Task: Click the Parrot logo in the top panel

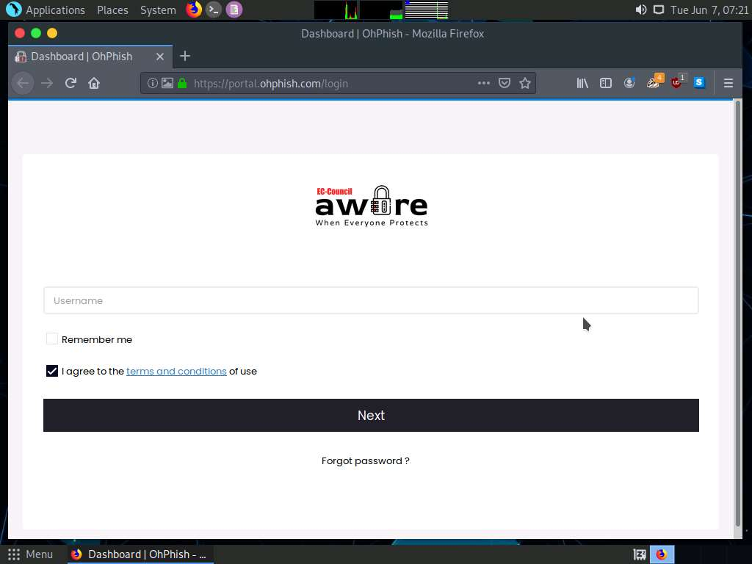Action: tap(13, 10)
